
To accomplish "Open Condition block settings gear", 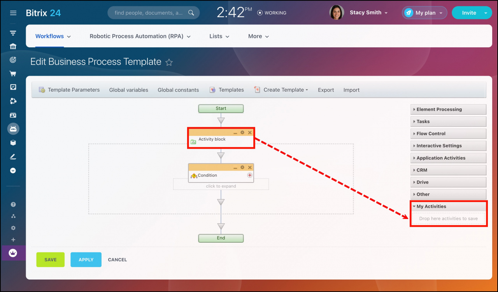I will [242, 167].
